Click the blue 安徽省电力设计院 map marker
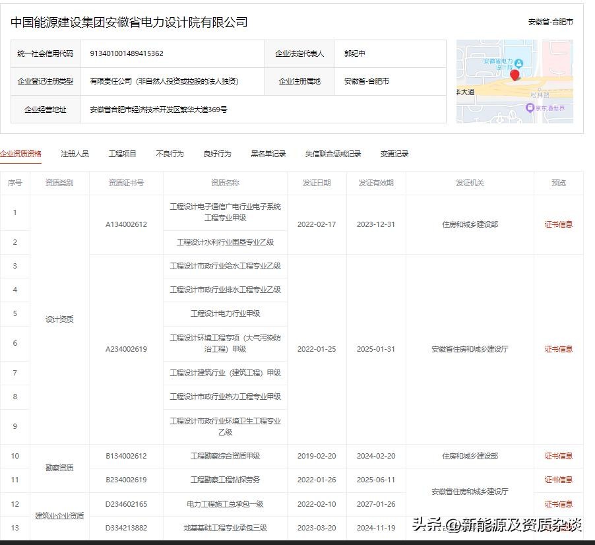 [518, 64]
